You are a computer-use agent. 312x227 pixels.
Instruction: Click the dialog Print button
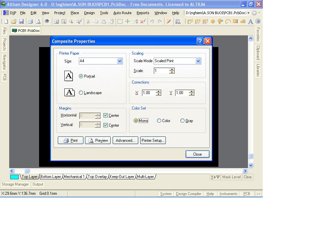pyautogui.click(x=70, y=140)
